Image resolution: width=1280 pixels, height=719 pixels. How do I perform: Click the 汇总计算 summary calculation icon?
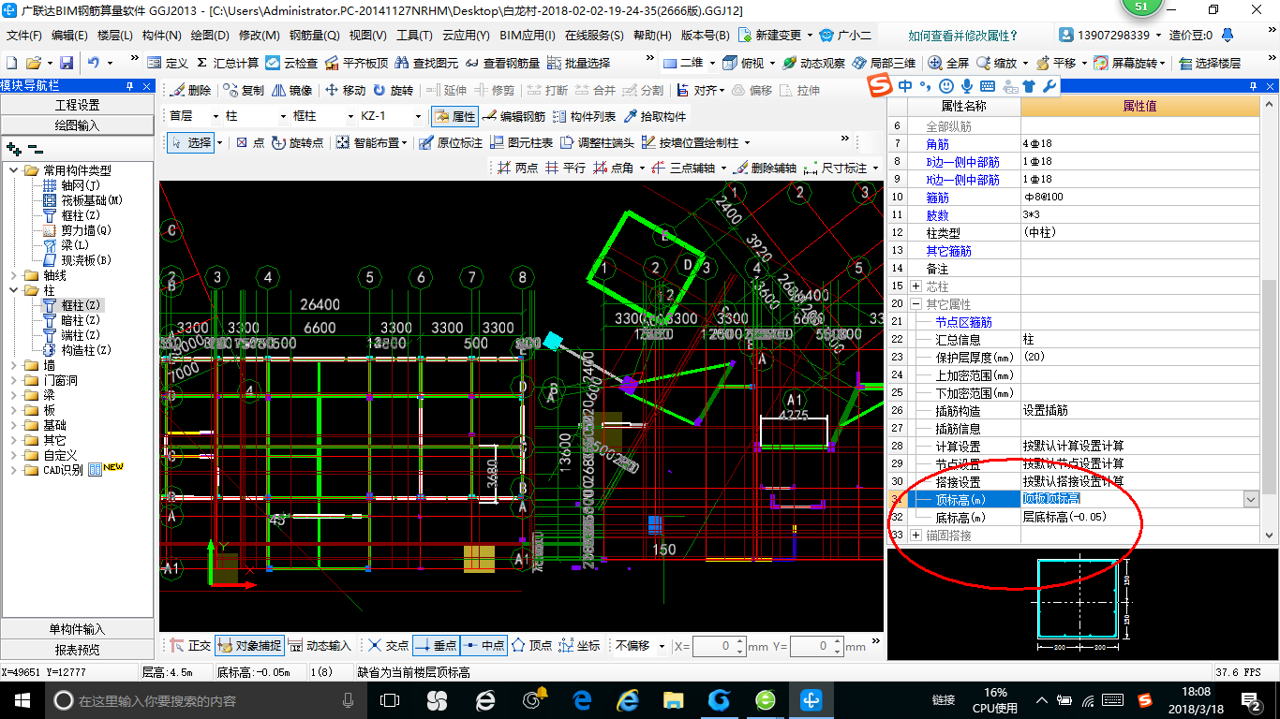[228, 63]
